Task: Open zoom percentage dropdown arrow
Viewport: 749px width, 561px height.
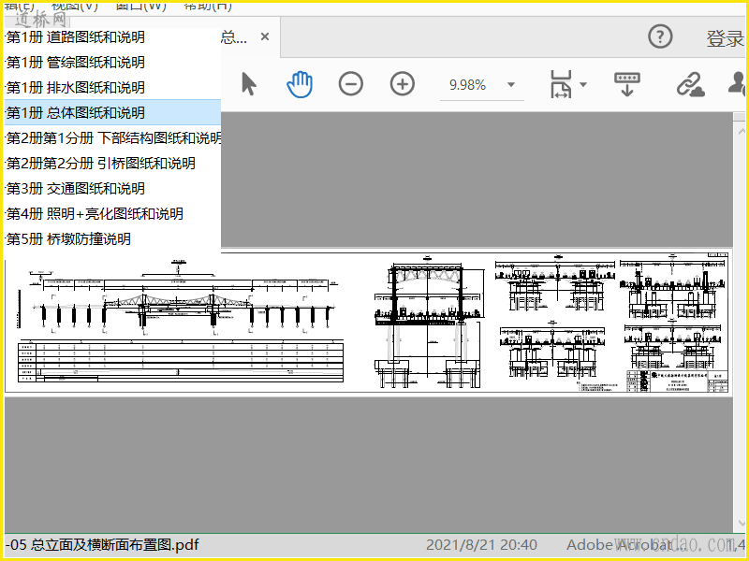Action: coord(511,85)
